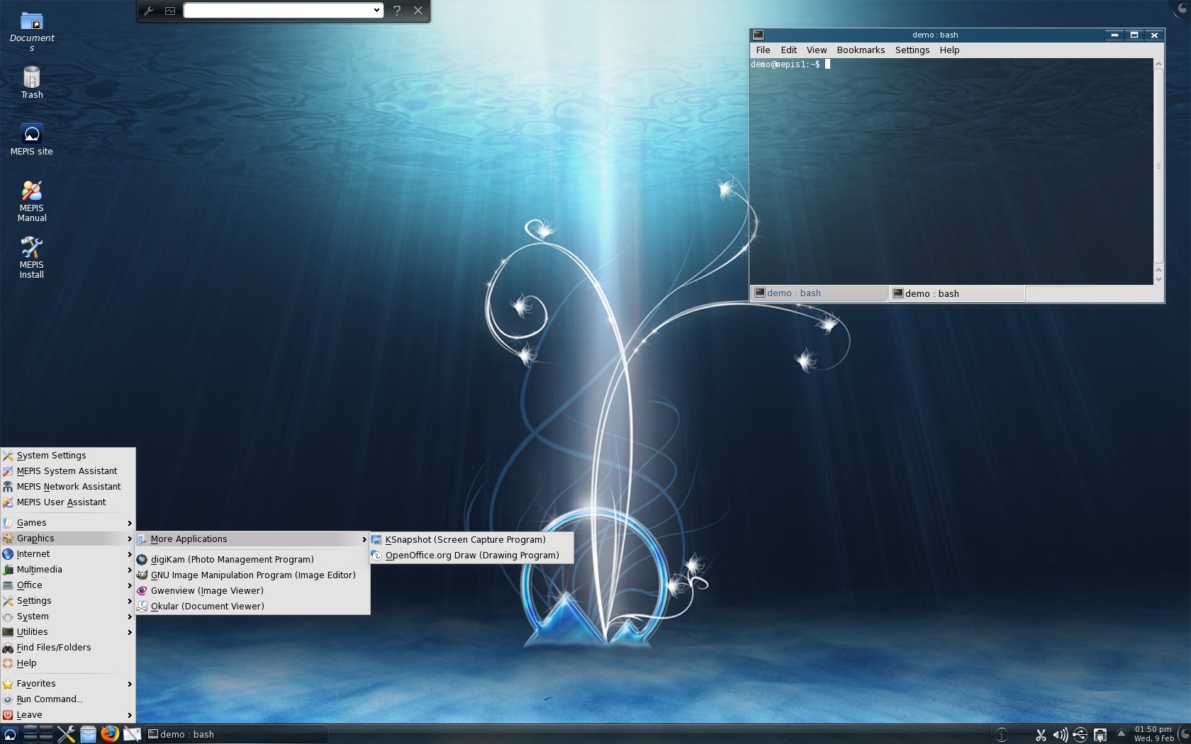Open the Settings menu in Konsole
Viewport: 1191px width, 744px height.
(x=912, y=50)
